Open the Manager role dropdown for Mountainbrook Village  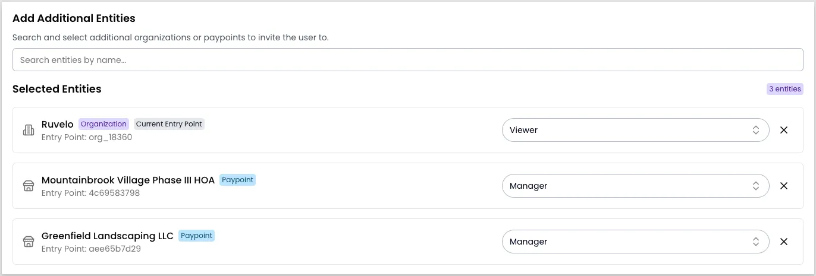(x=636, y=186)
